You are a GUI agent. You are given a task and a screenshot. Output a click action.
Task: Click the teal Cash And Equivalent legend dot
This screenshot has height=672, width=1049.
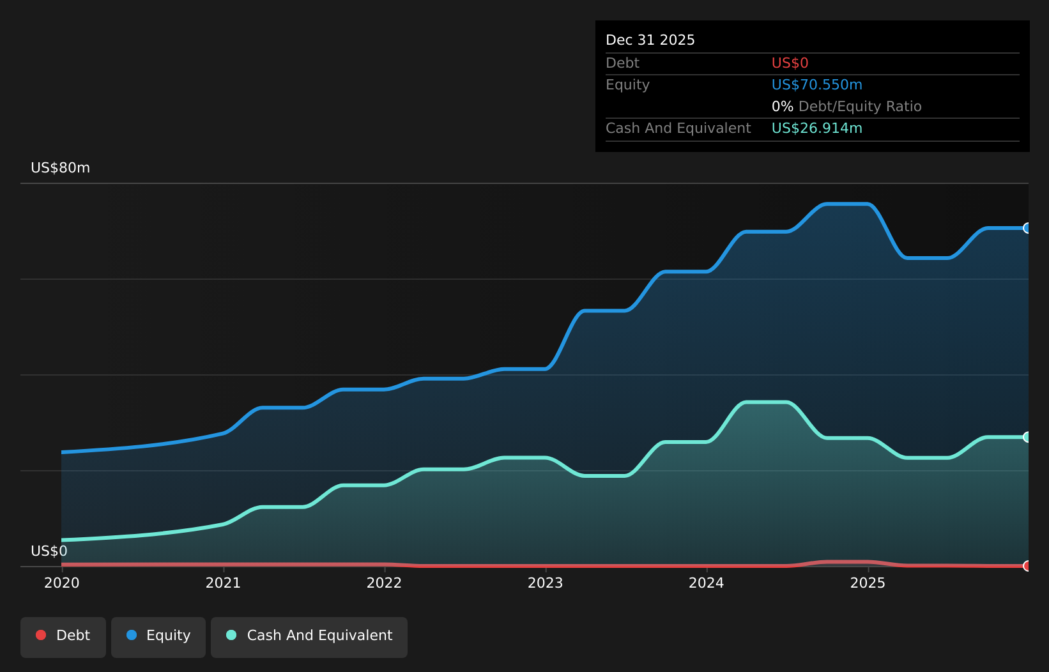coord(231,635)
